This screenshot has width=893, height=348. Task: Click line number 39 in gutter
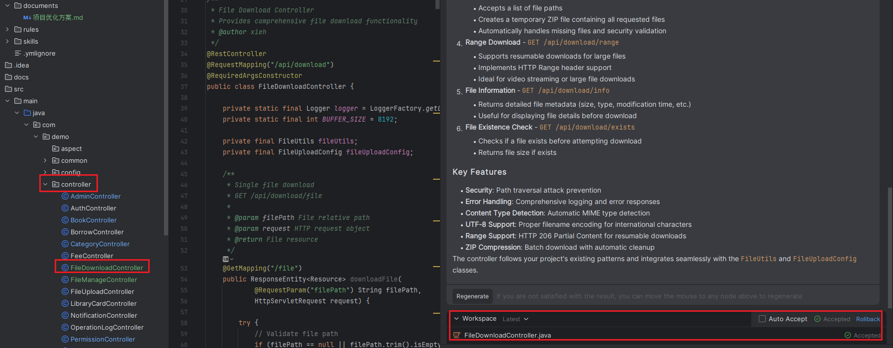184,108
